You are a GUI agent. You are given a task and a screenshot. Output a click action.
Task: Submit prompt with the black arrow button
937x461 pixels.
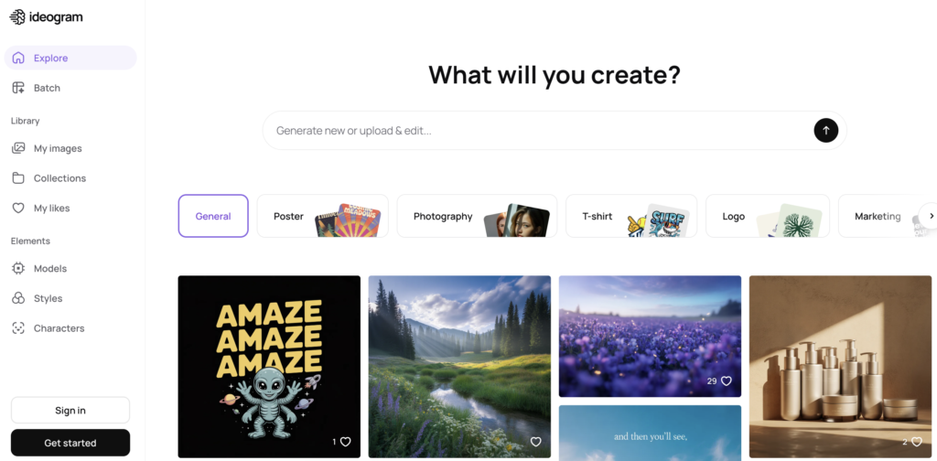point(826,130)
